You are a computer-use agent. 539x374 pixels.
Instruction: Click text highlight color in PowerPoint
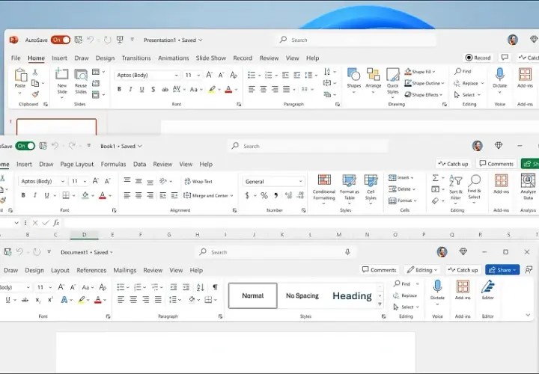click(x=212, y=89)
